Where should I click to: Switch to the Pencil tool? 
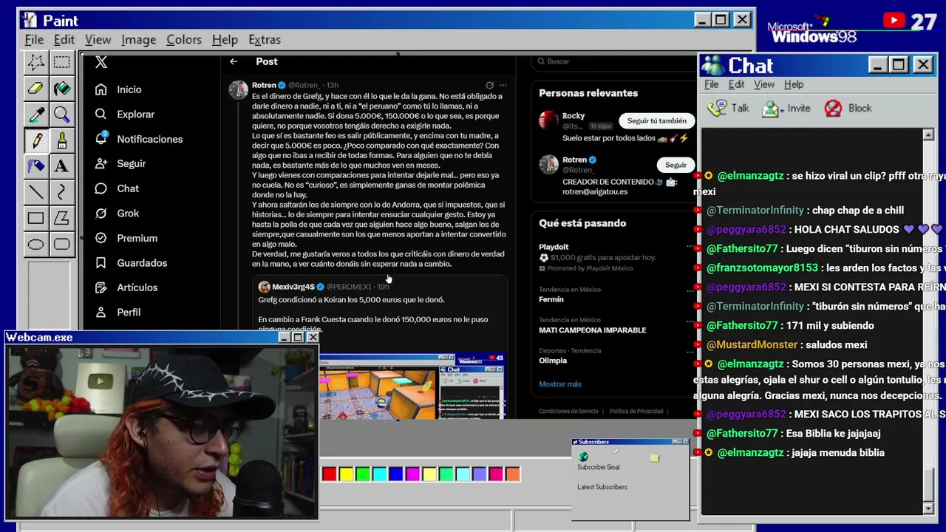[35, 140]
